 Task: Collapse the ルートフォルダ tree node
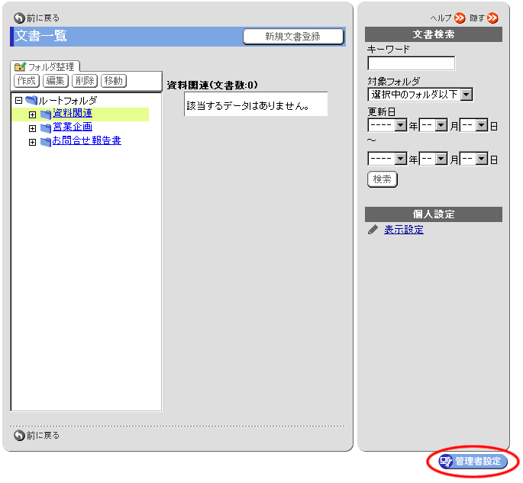pos(18,101)
